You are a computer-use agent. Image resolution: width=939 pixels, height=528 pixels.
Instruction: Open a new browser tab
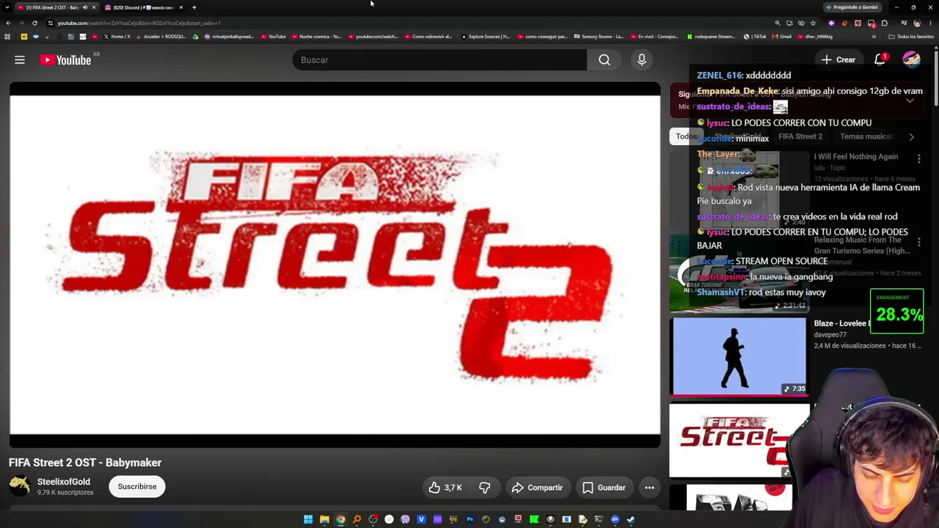pyautogui.click(x=194, y=7)
